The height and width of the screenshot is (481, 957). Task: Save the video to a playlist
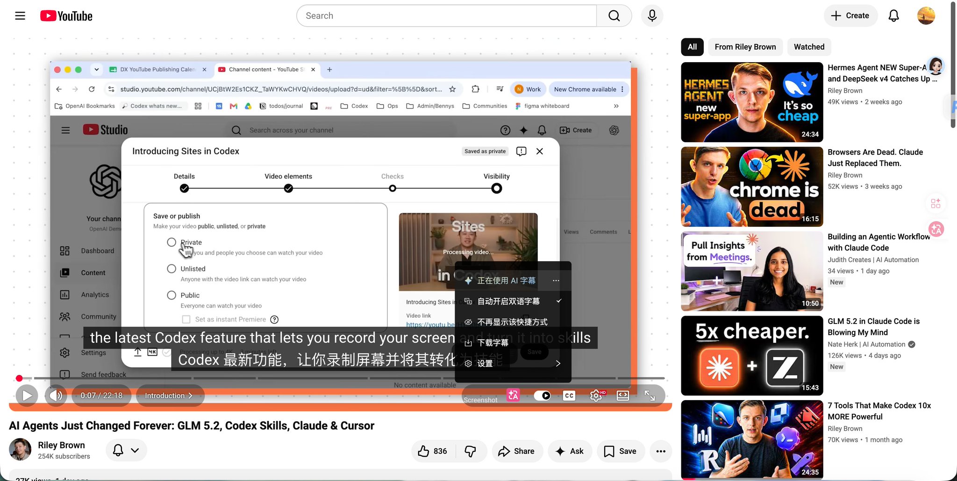621,451
